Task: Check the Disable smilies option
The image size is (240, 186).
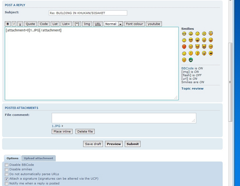Action: click(x=7, y=170)
